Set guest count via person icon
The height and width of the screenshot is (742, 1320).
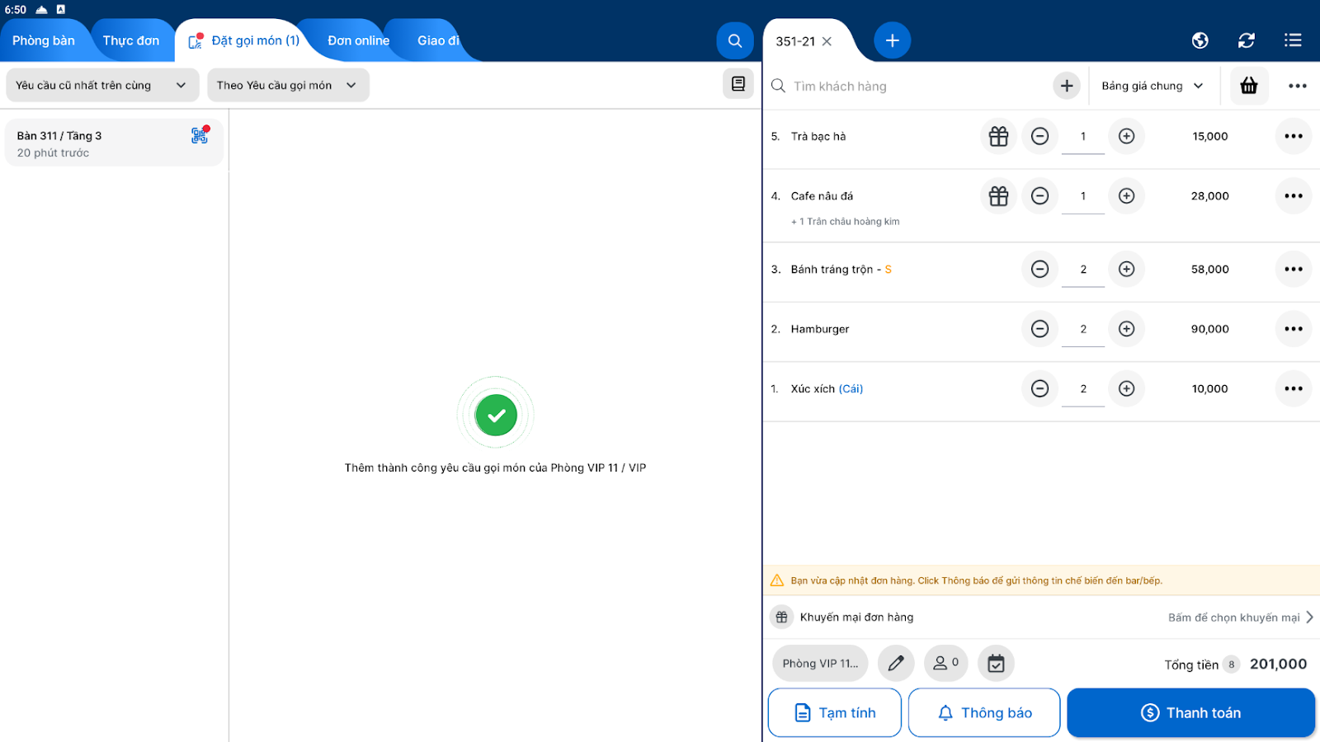(x=945, y=663)
